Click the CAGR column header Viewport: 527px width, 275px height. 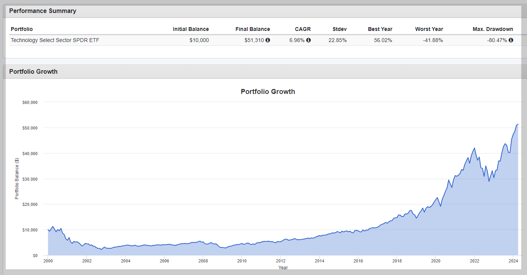pos(303,29)
